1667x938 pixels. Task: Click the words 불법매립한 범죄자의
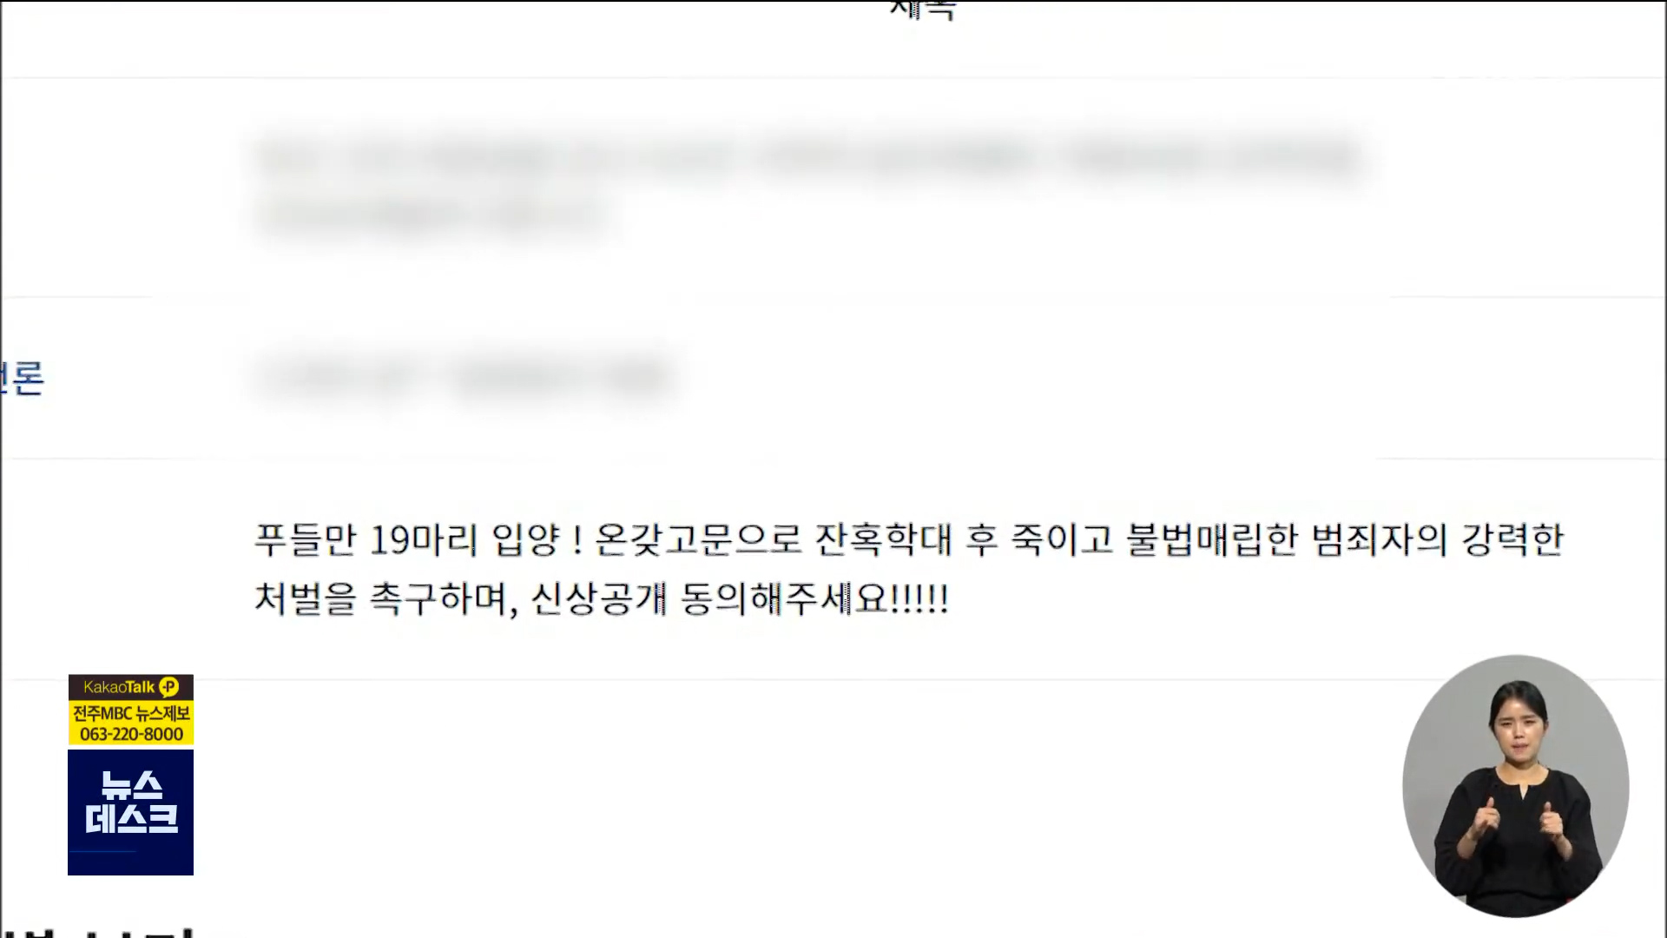tap(1287, 539)
